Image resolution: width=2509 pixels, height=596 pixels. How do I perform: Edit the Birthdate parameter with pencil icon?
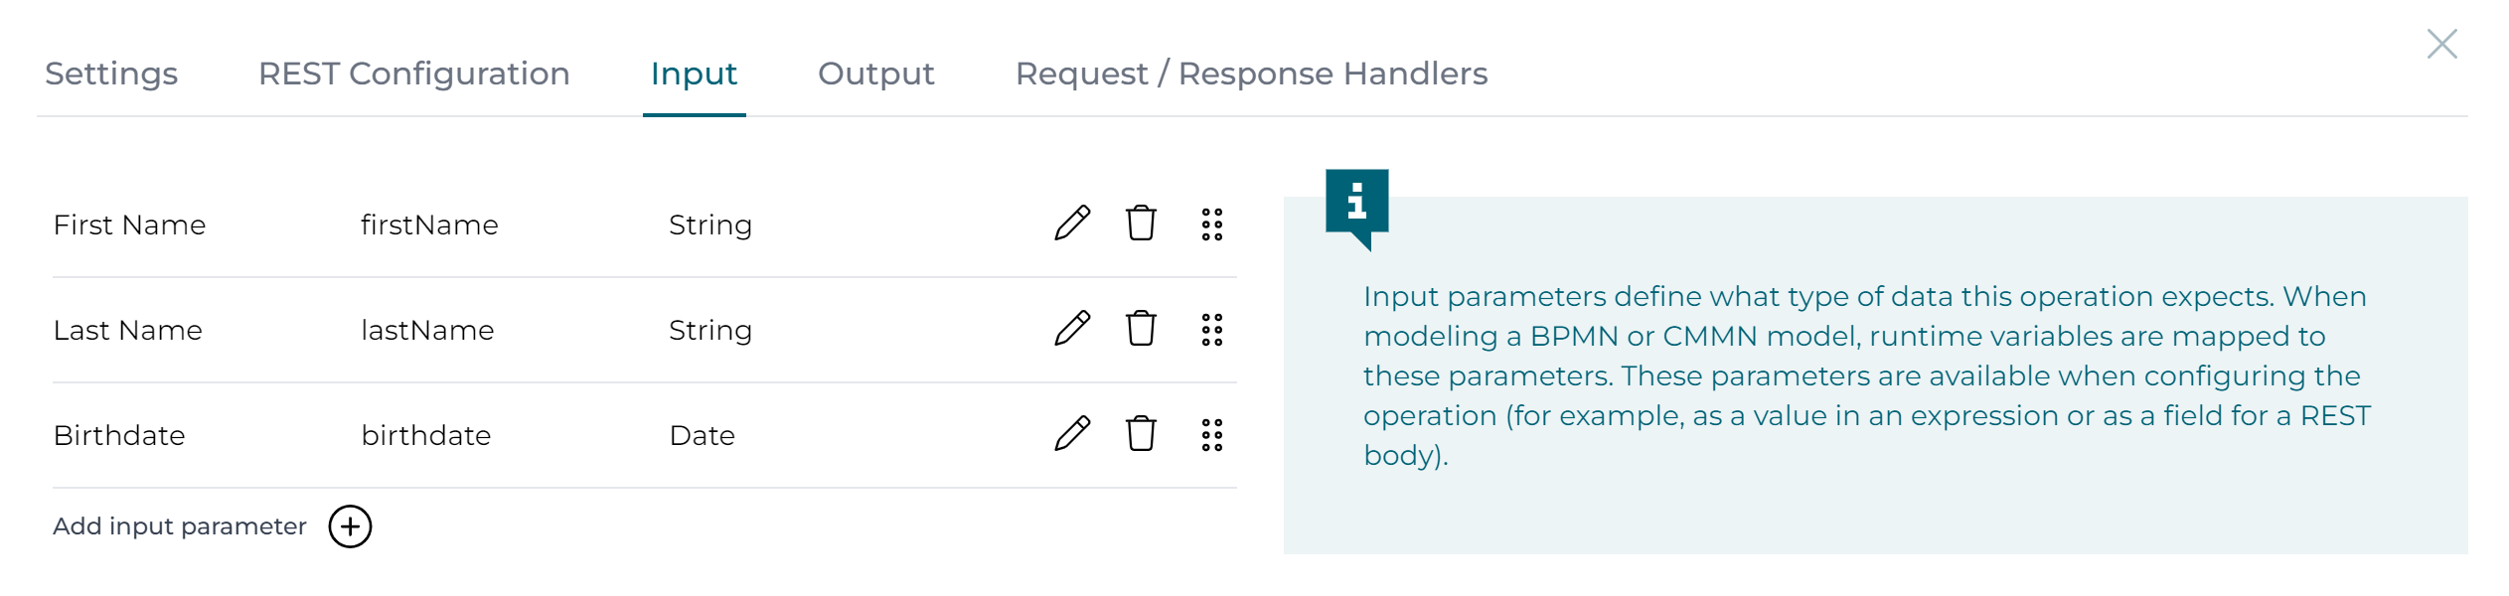click(1072, 434)
